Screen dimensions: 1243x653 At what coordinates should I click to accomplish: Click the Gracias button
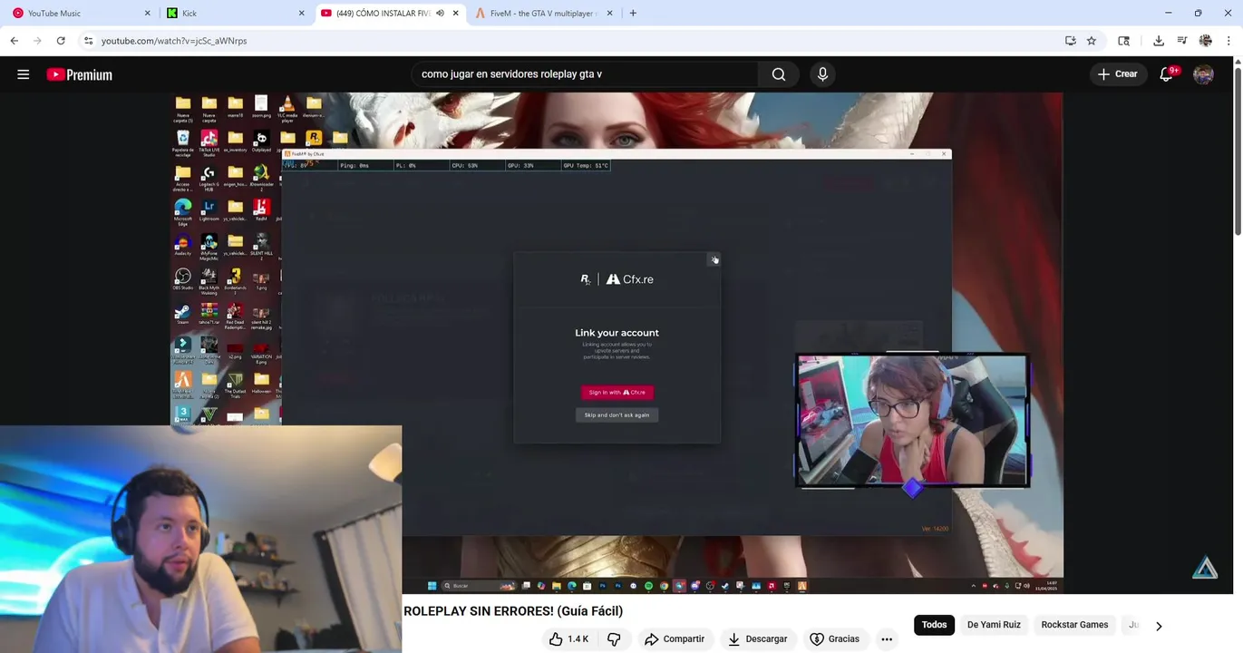point(834,639)
